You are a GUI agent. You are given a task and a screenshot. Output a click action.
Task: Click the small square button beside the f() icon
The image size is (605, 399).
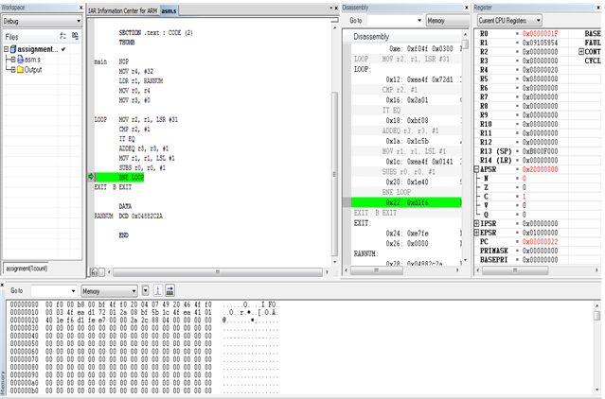(x=102, y=272)
